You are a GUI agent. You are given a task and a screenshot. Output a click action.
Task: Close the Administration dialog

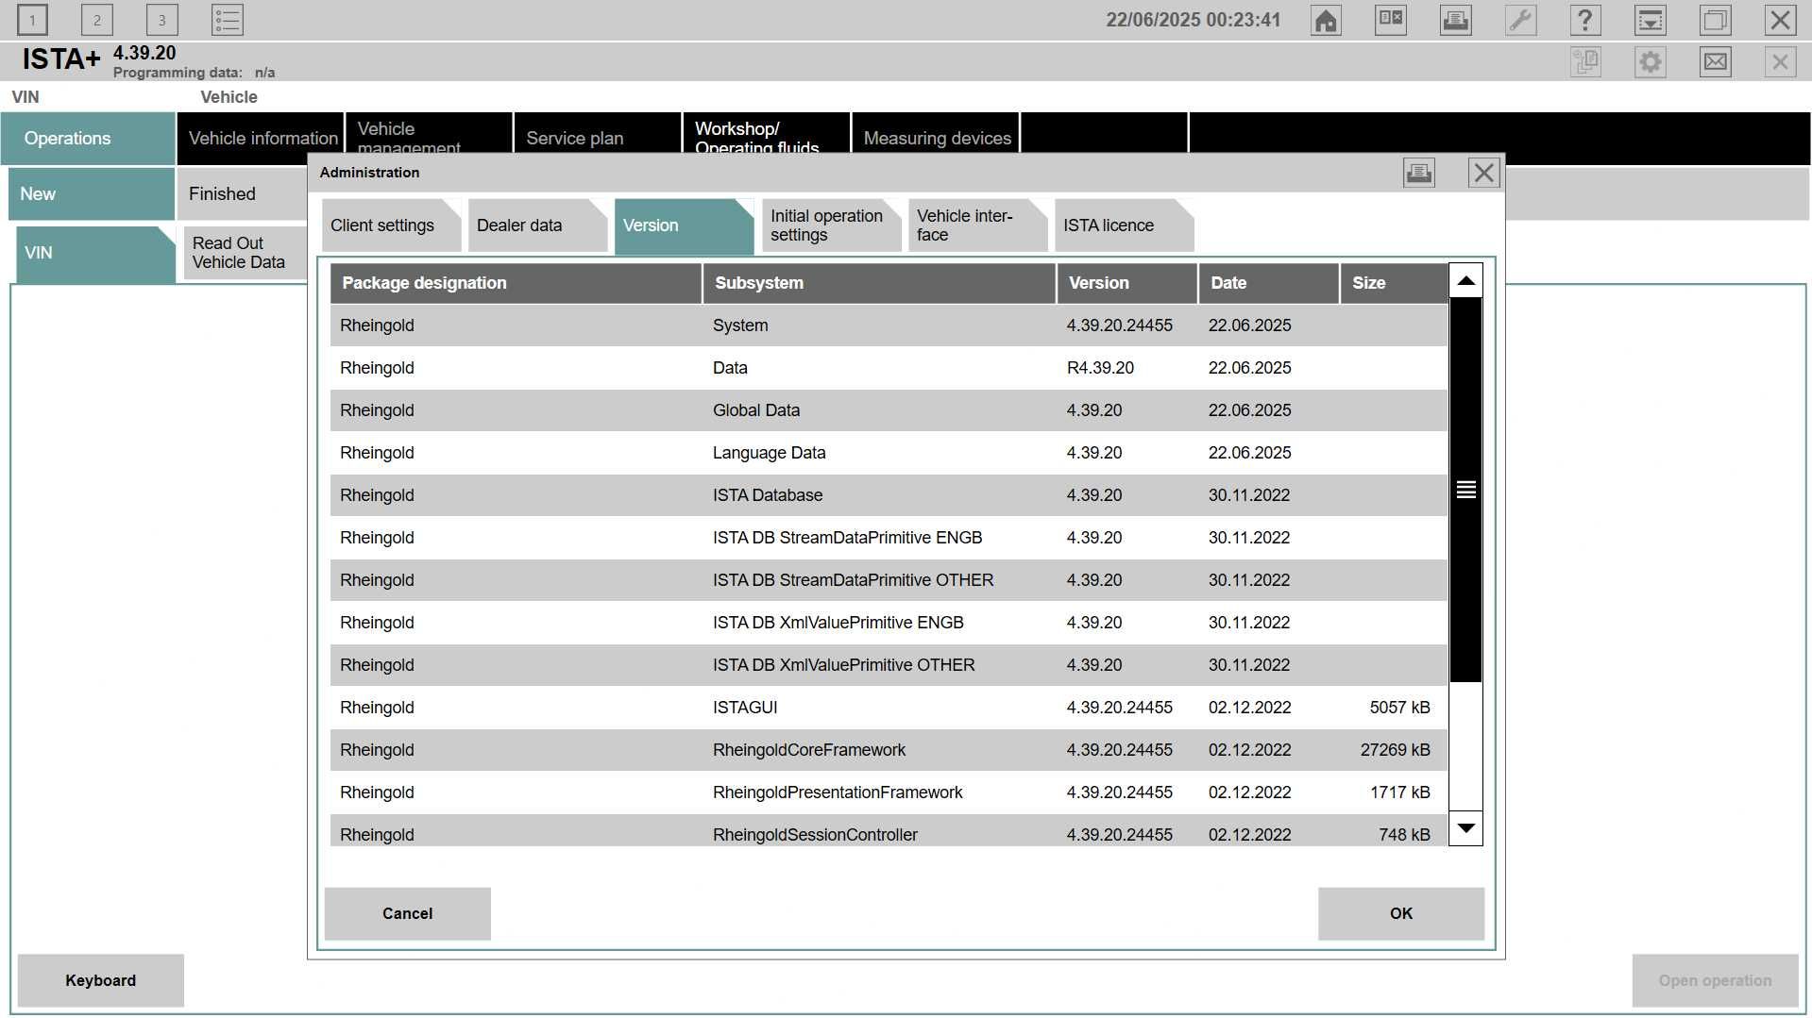(x=1484, y=173)
